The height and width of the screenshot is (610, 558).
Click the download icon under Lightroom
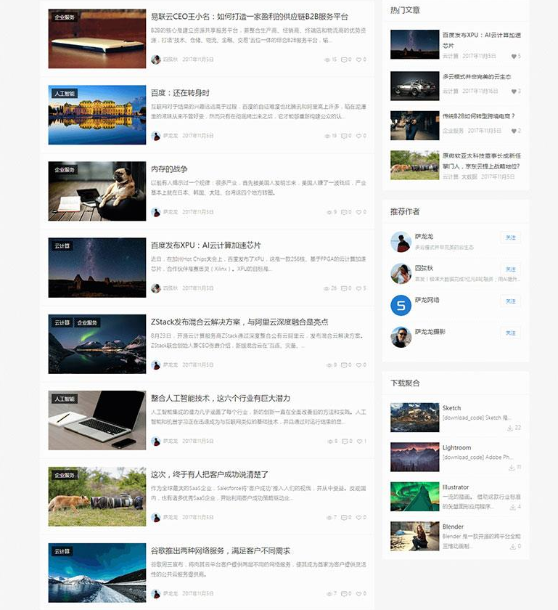(x=511, y=467)
